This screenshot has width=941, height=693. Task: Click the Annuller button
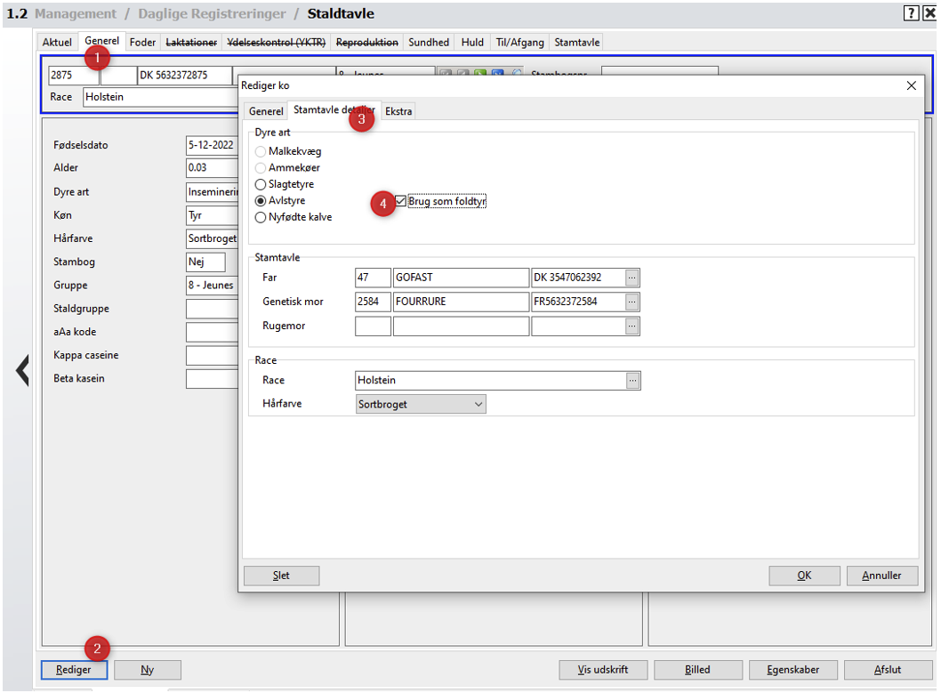tap(881, 576)
